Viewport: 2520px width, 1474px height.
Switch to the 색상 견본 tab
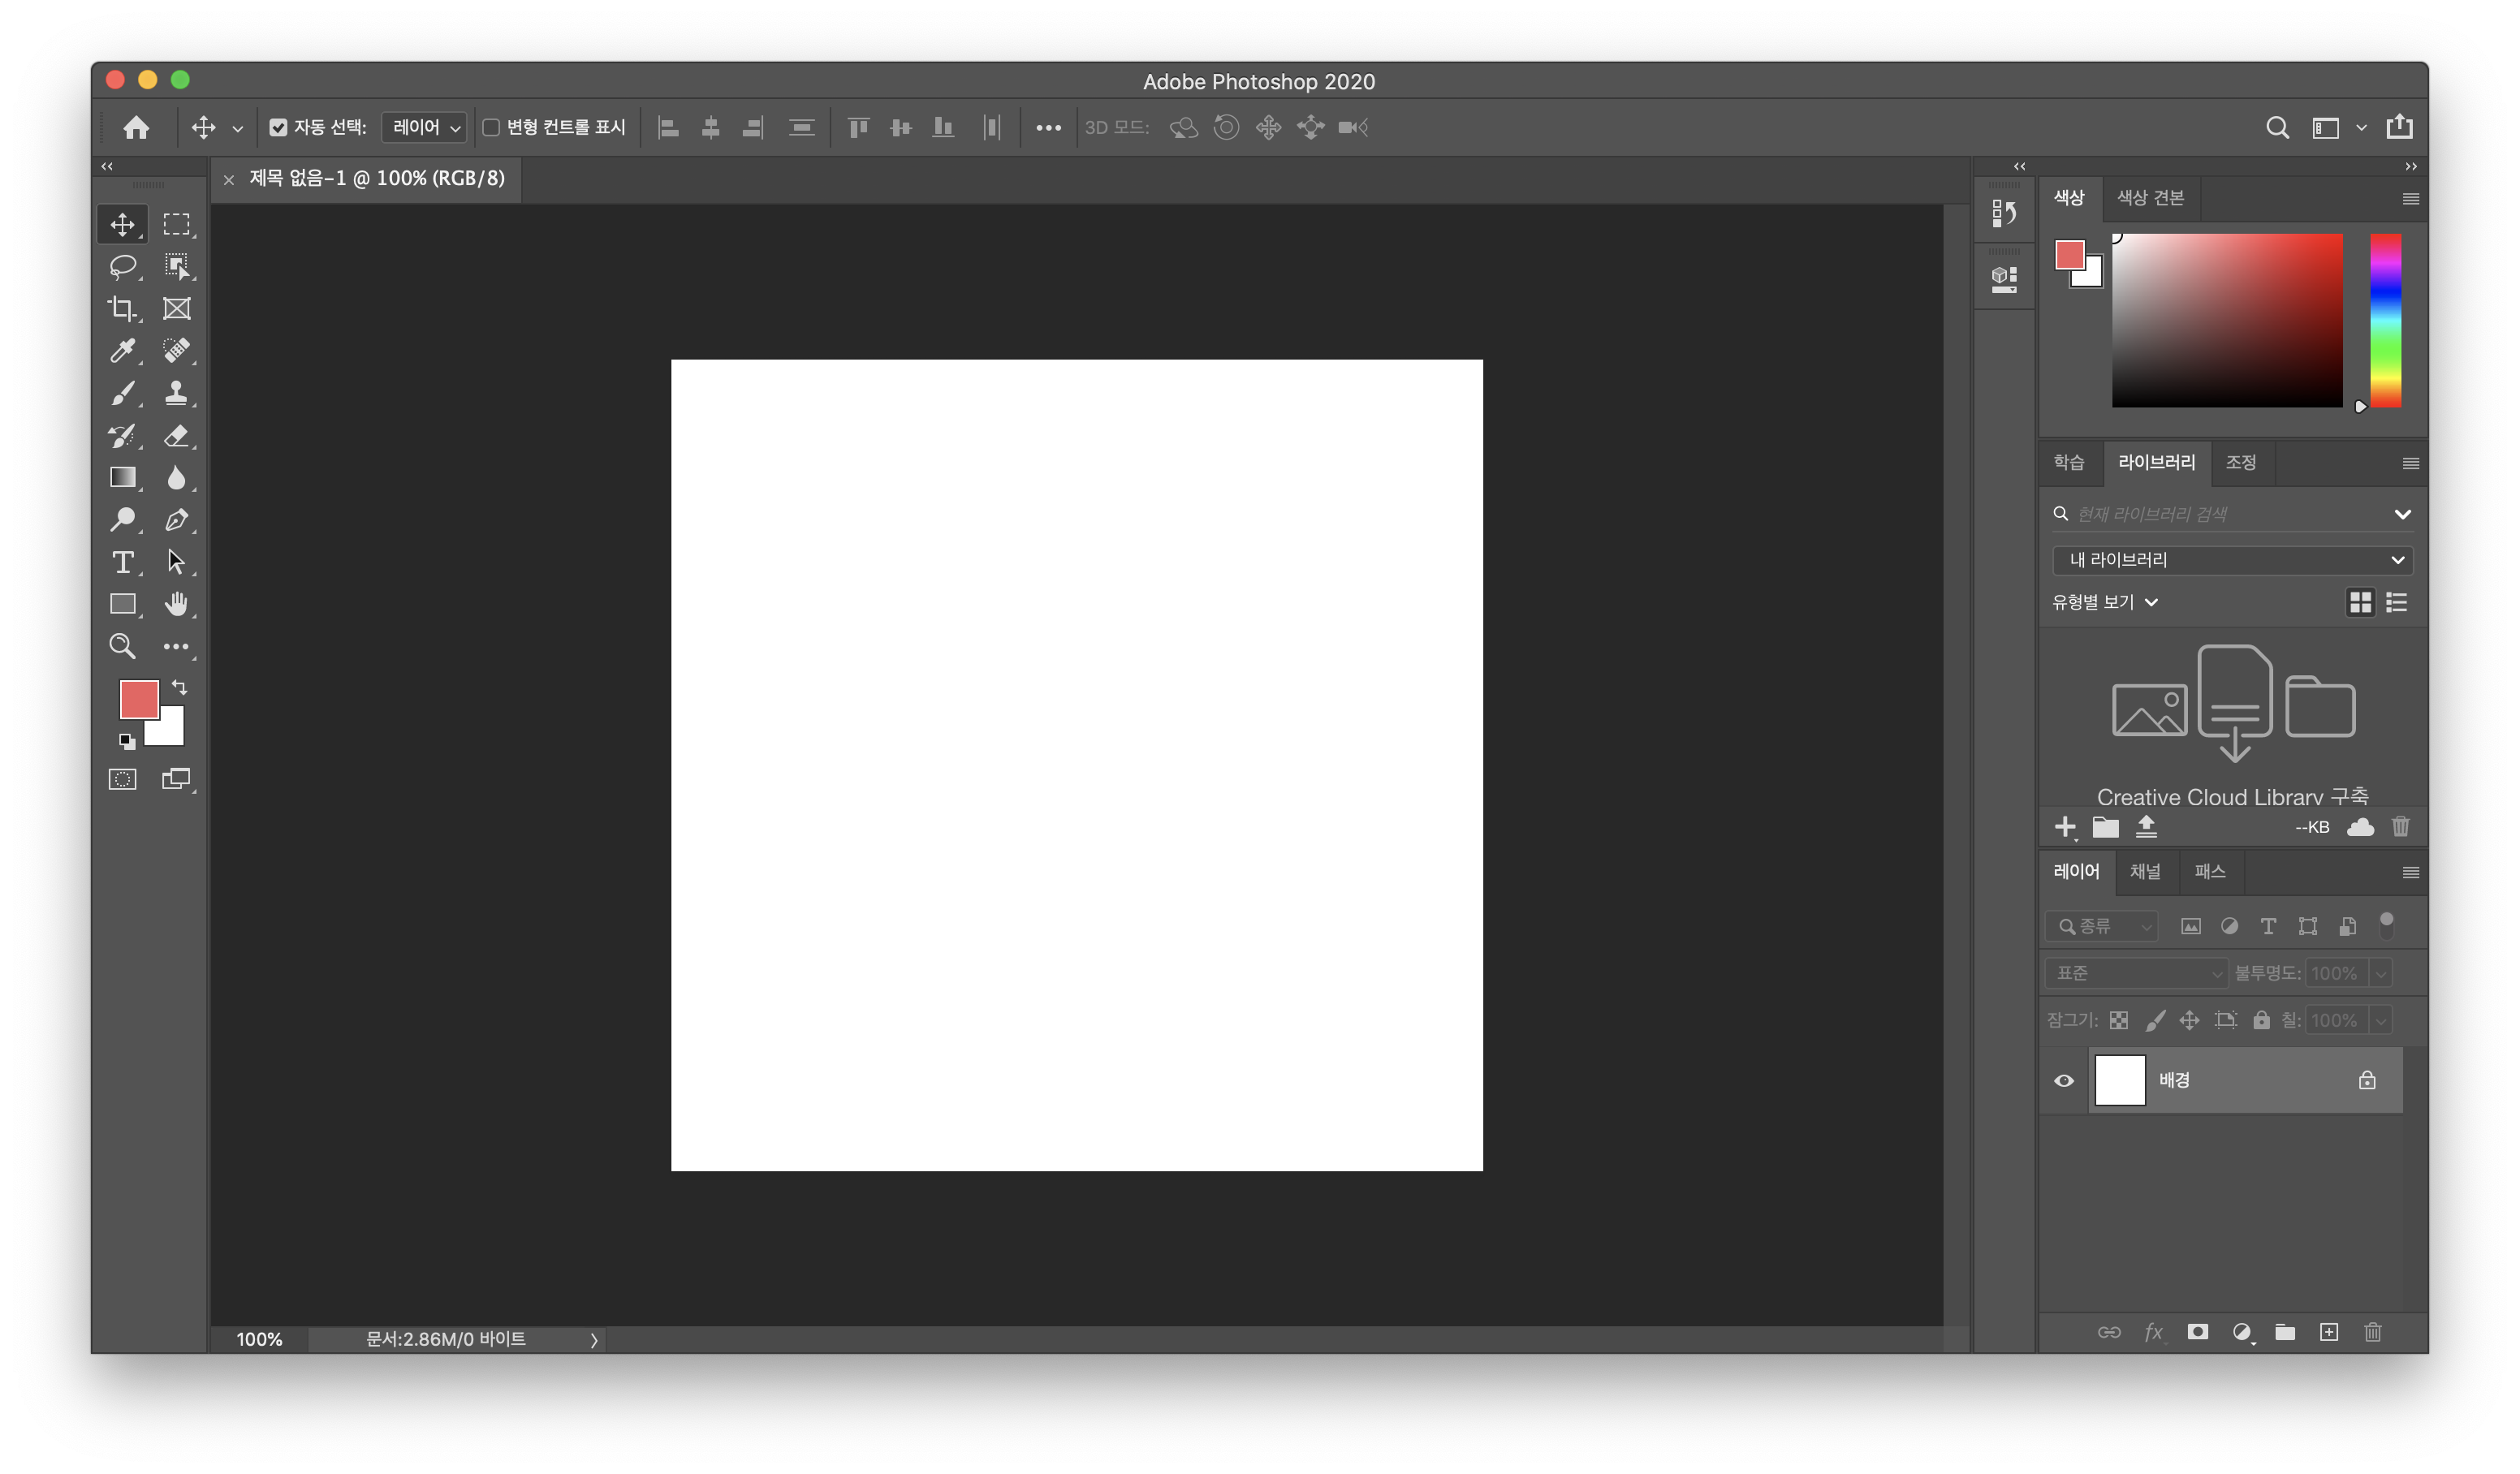2149,198
